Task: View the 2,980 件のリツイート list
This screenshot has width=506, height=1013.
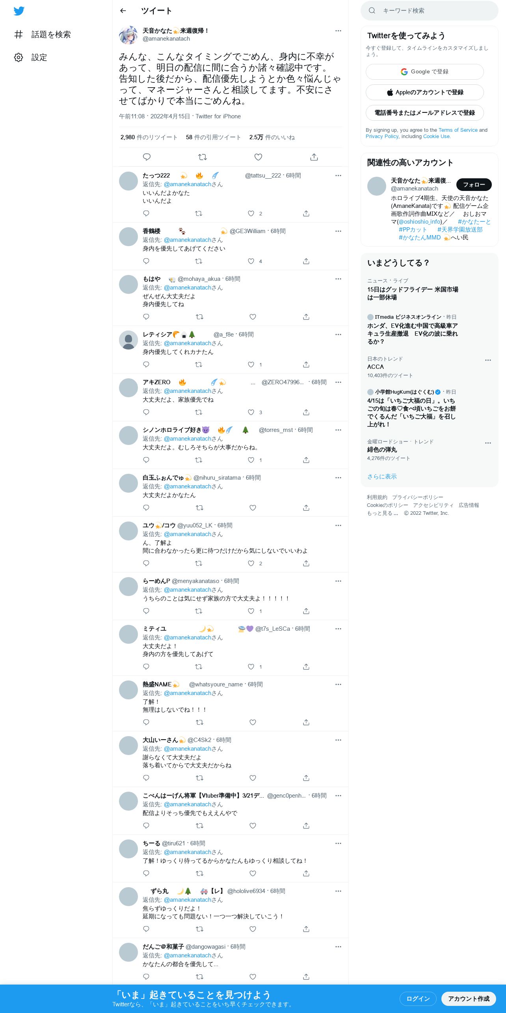Action: (x=149, y=137)
